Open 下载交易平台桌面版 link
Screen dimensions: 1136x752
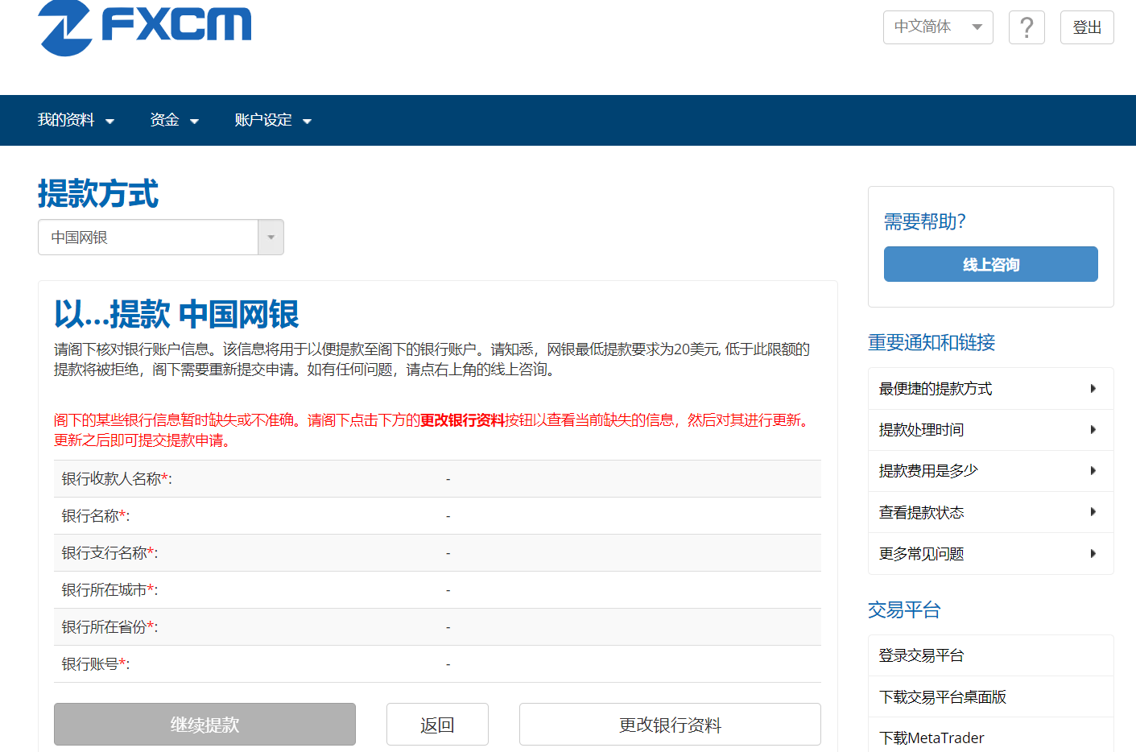coord(991,697)
